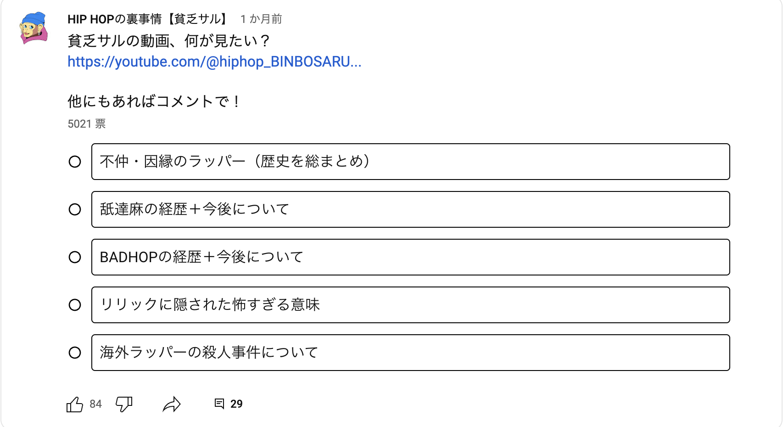Click the 29 comment count number
This screenshot has height=427, width=783.
tap(236, 404)
